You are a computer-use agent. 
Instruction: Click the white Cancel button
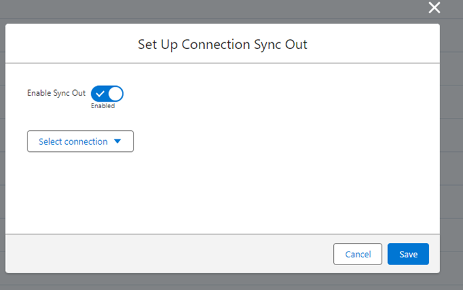(357, 254)
